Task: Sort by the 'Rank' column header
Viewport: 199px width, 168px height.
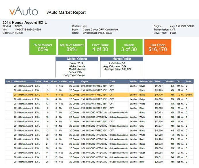Action: (46, 82)
